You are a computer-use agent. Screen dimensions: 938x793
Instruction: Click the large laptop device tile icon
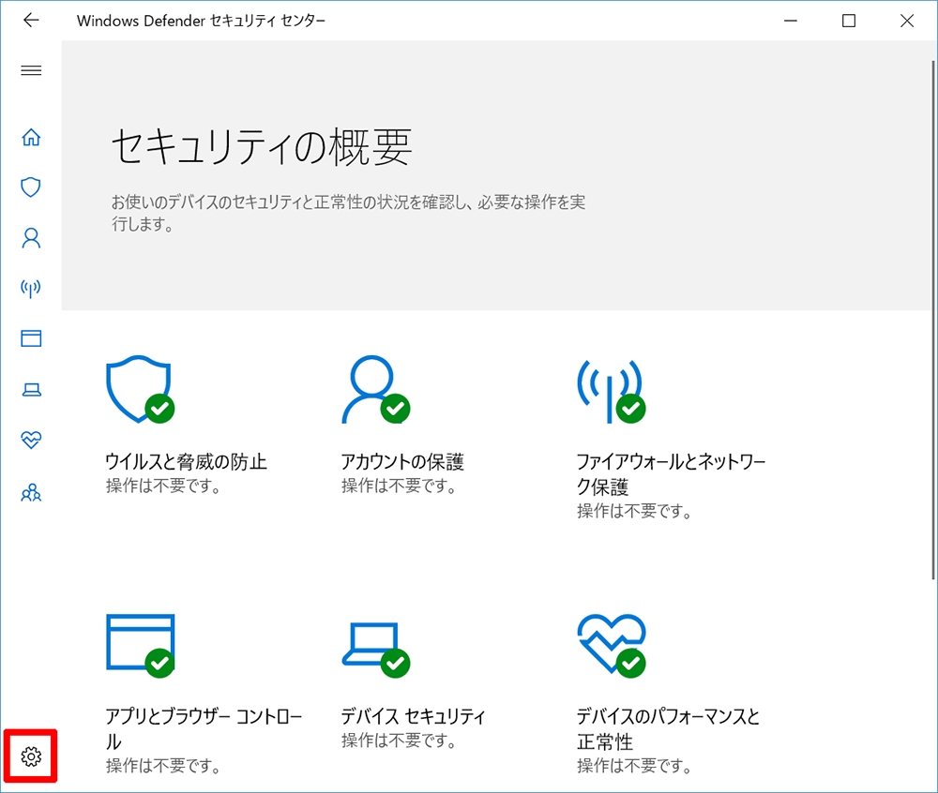[376, 650]
